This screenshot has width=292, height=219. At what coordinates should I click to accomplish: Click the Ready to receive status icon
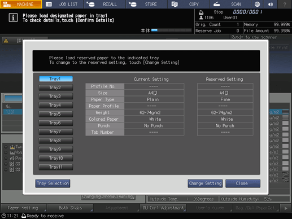tap(24, 216)
